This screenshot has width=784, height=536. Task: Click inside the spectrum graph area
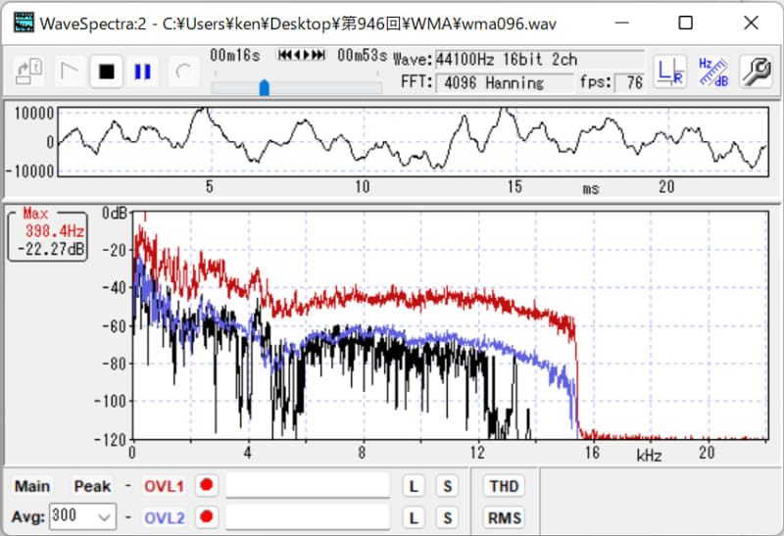click(450, 326)
